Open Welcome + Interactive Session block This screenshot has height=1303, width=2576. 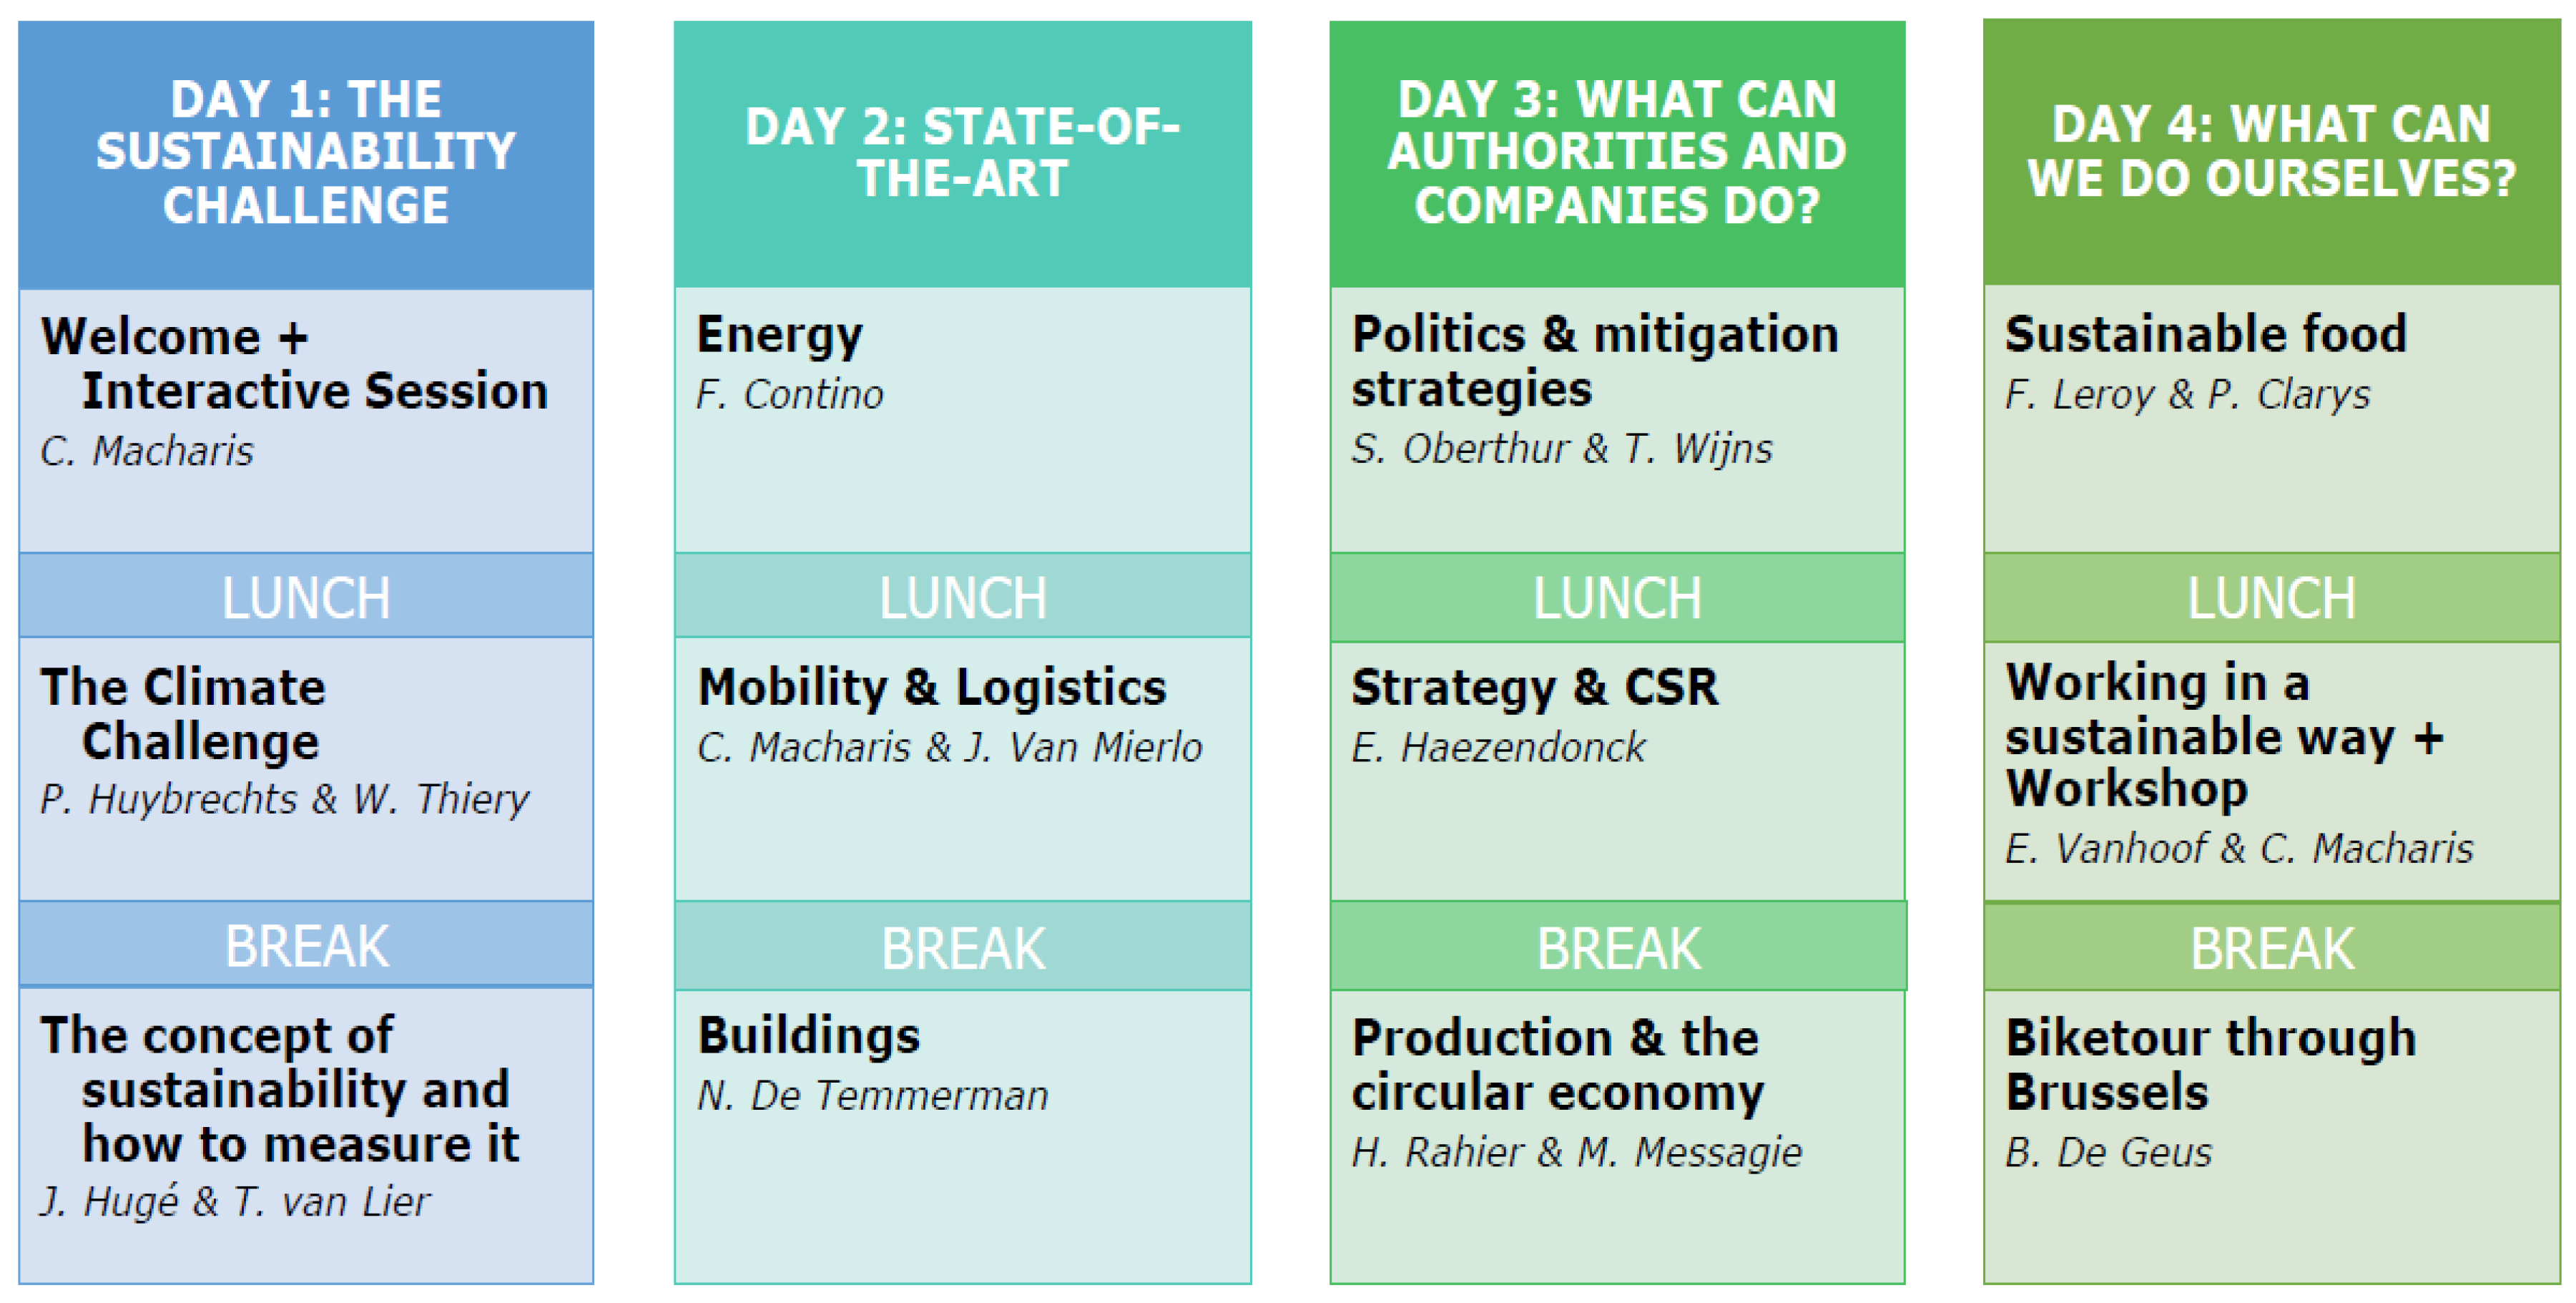click(306, 420)
